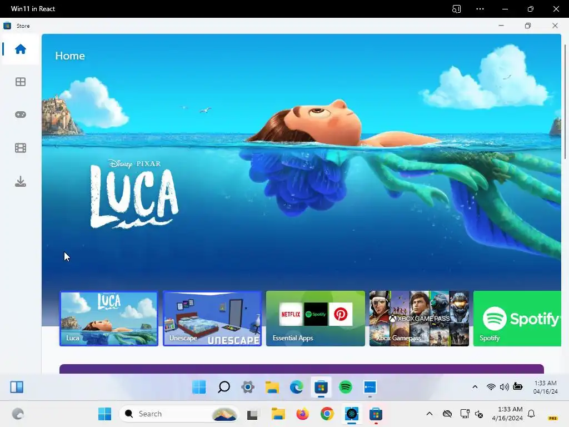569x427 pixels.
Task: Select the React app icon on outer taskbar
Action: [x=352, y=414]
